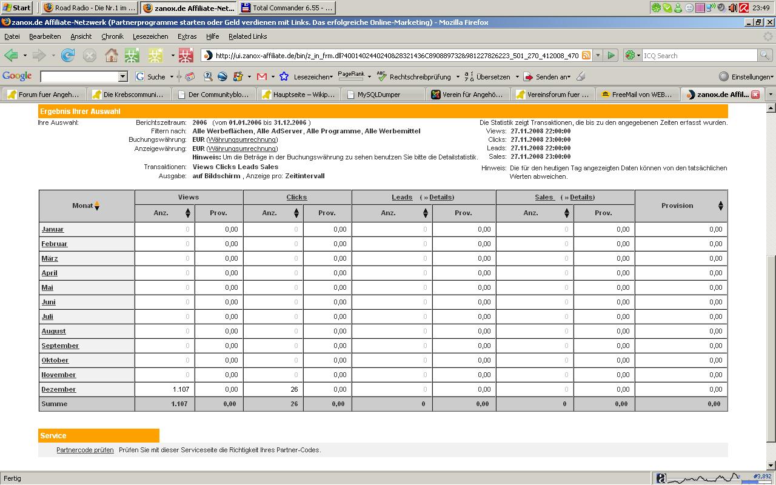Toggle sort on the Provision column
The image size is (776, 485).
point(720,206)
